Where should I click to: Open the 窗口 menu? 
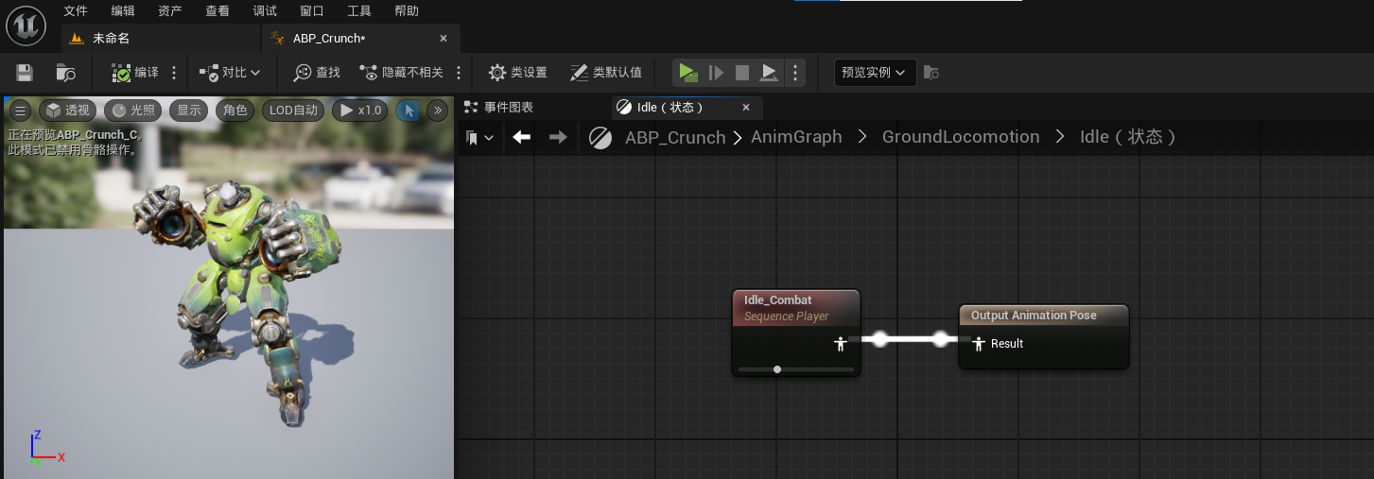coord(311,11)
